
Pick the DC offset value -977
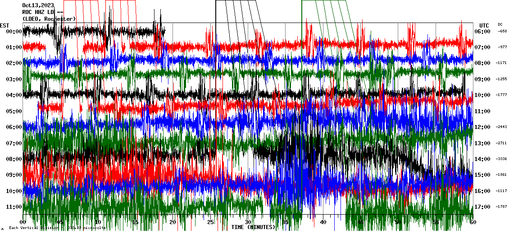tap(503, 47)
